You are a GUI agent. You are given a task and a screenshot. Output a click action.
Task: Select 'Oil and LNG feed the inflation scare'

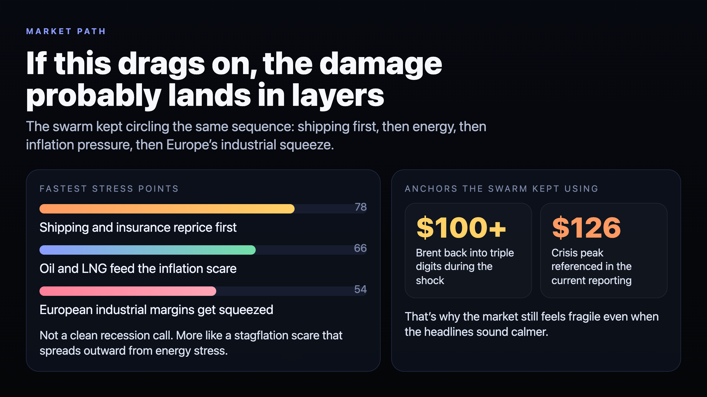[x=138, y=268]
